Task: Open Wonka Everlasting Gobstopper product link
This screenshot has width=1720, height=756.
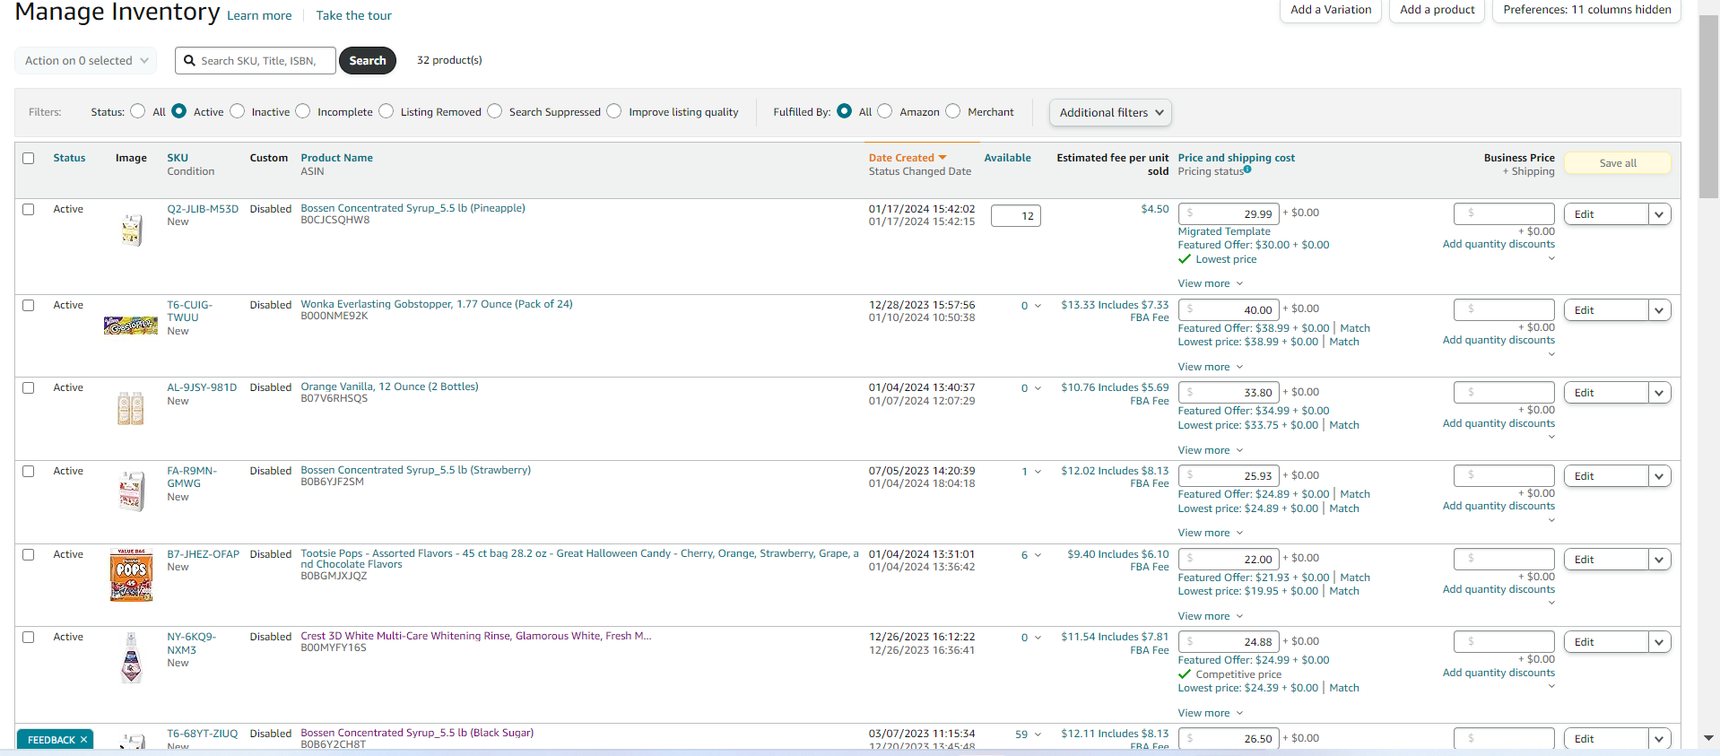Action: tap(437, 304)
